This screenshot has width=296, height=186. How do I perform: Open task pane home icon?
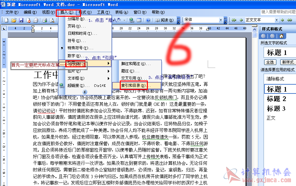[x=281, y=36]
